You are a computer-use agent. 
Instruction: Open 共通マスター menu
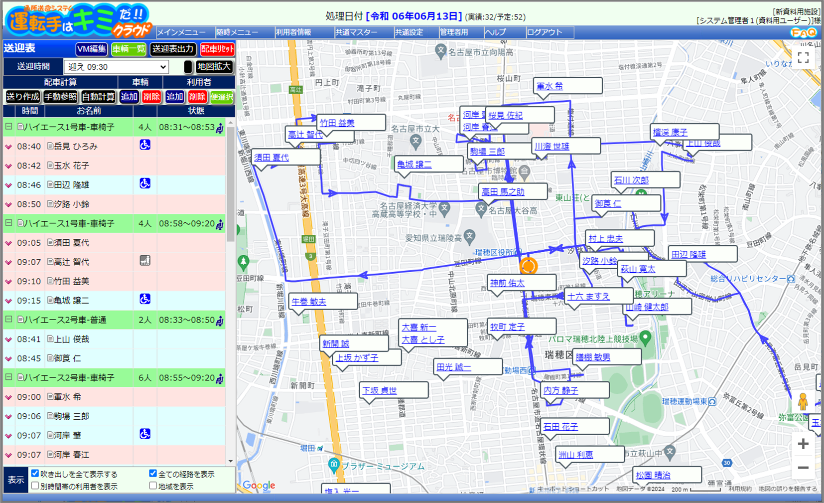pyautogui.click(x=364, y=32)
